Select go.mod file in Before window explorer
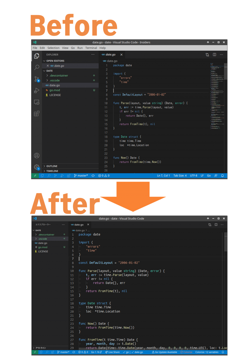The height and width of the screenshot is (356, 228). point(70,90)
